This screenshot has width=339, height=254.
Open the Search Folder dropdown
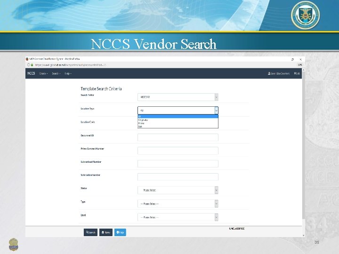point(178,97)
